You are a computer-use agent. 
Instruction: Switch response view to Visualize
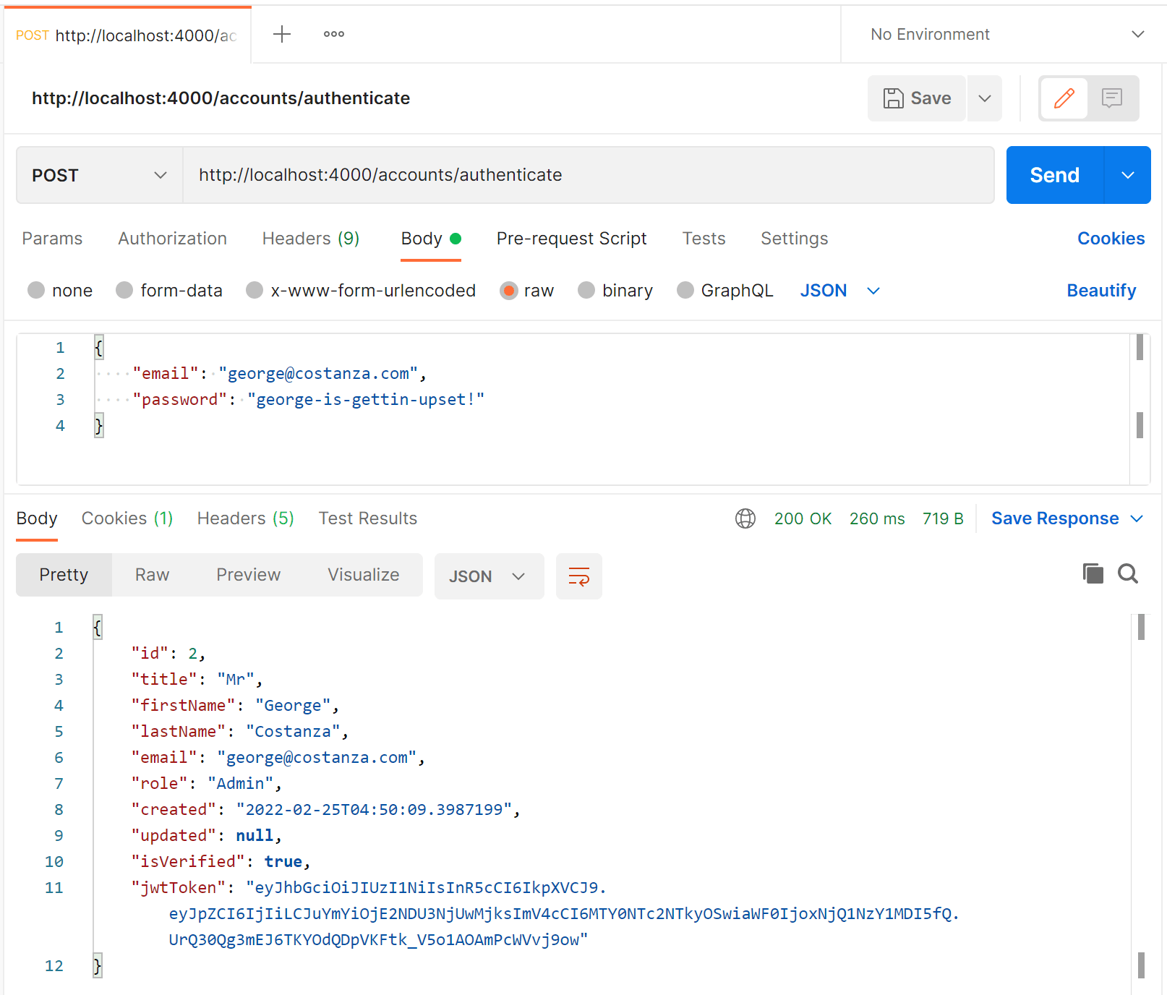tap(364, 575)
